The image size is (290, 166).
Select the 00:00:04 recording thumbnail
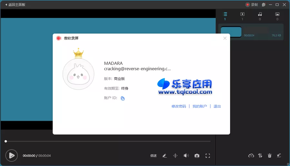point(231,32)
